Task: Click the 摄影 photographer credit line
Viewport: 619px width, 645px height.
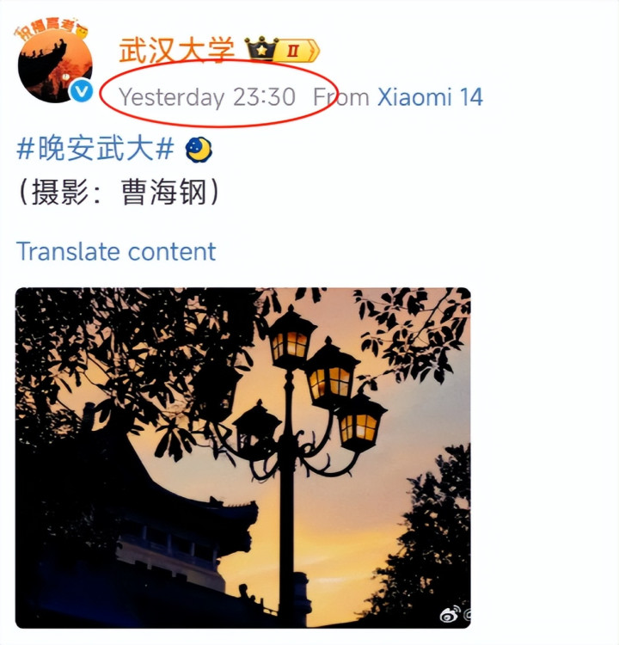Action: [x=118, y=192]
